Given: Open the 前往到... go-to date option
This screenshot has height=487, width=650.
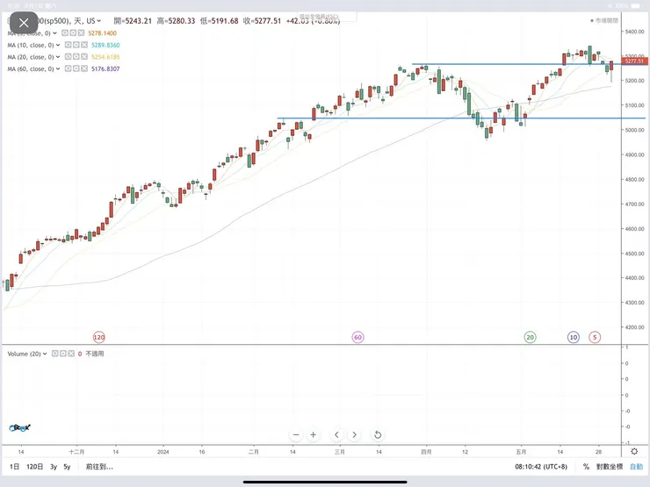Looking at the screenshot, I should pyautogui.click(x=99, y=467).
